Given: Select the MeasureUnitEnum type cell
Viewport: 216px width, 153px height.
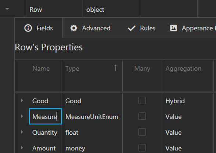Looking at the screenshot, I should 92,117.
